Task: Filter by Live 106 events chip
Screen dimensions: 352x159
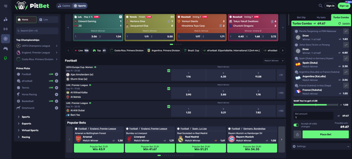Action: tap(81, 51)
